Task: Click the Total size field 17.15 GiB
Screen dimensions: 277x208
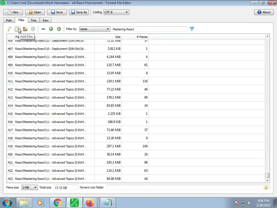Action: point(66,187)
